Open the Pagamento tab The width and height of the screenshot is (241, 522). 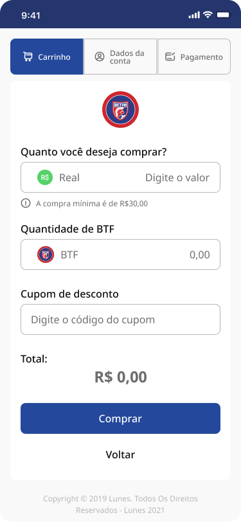194,57
